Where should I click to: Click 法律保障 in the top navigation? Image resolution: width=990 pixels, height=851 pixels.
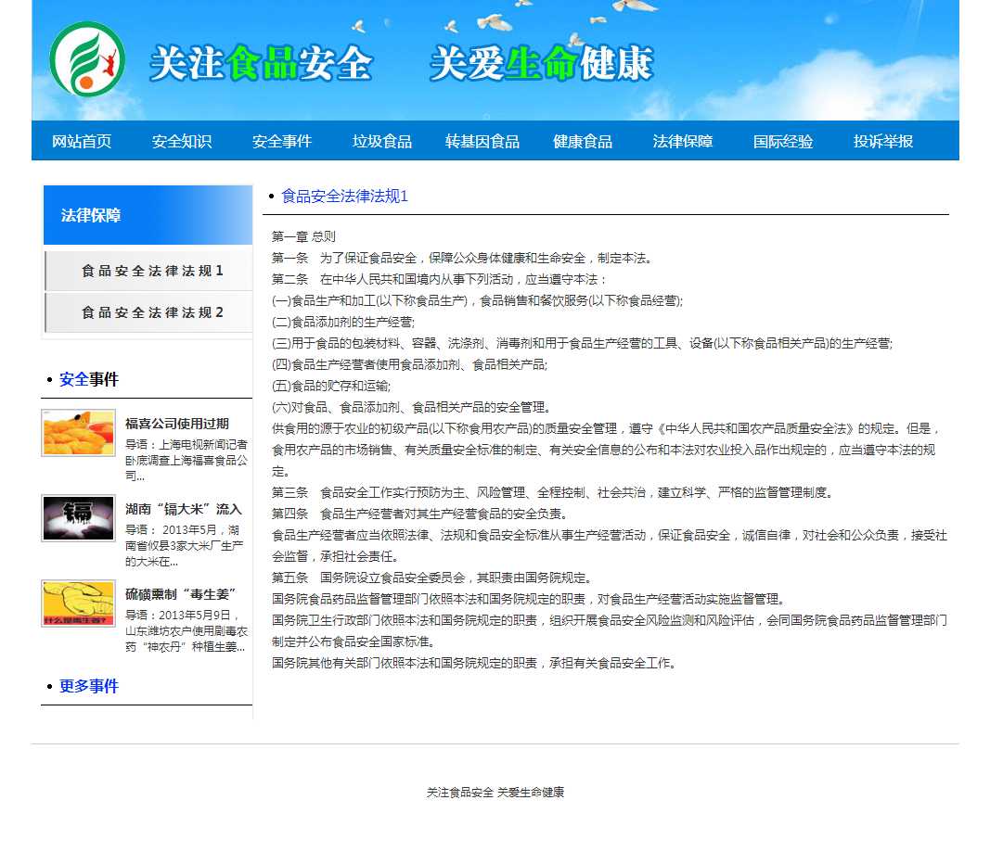(x=683, y=141)
